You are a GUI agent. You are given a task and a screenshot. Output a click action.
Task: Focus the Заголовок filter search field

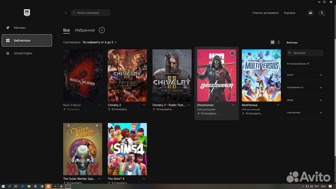tap(305, 53)
